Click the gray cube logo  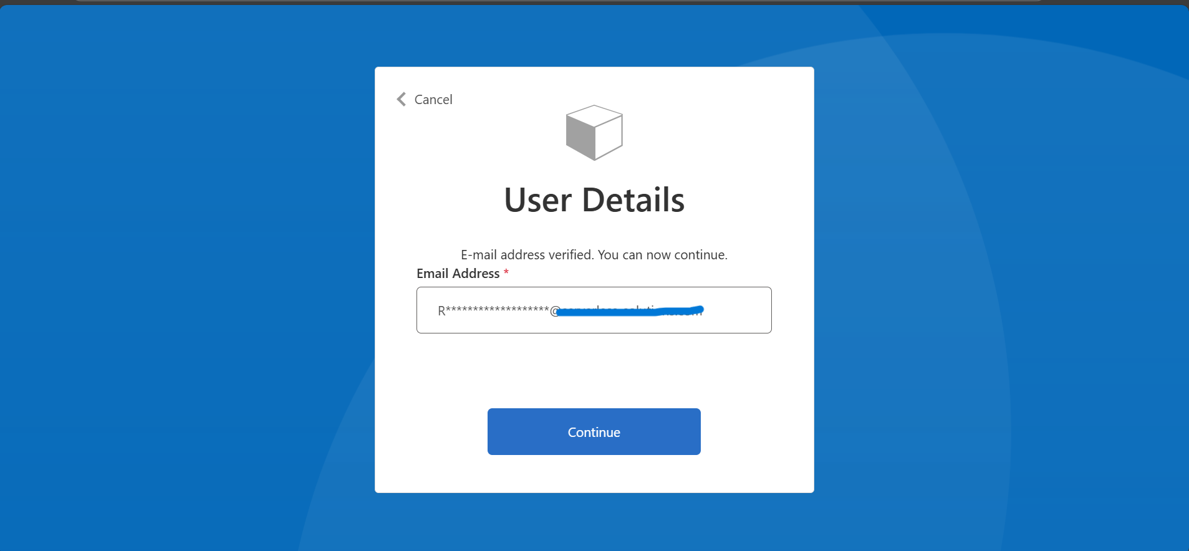click(x=594, y=133)
